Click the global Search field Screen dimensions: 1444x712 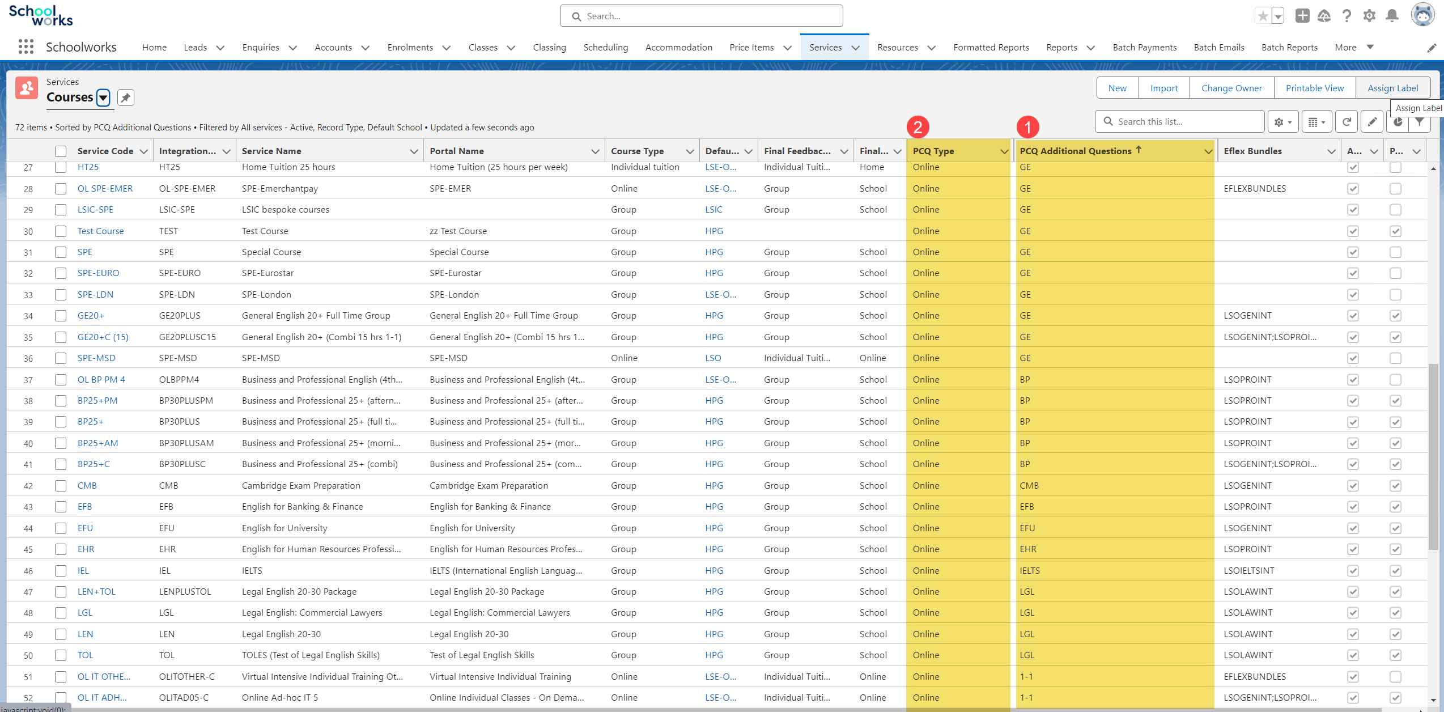click(701, 16)
